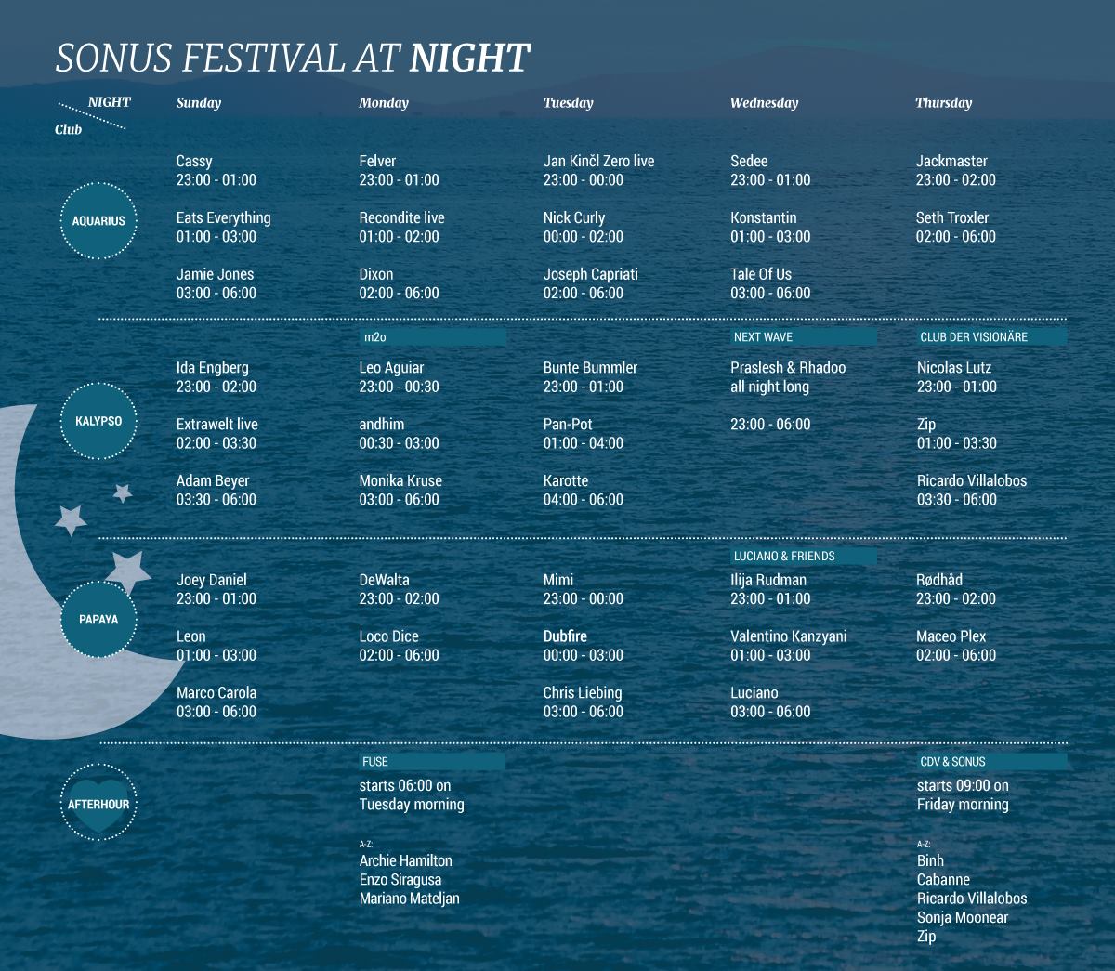Click Jamie Jones in Sunday Aquarius lineup
The width and height of the screenshot is (1115, 971).
pyautogui.click(x=216, y=274)
